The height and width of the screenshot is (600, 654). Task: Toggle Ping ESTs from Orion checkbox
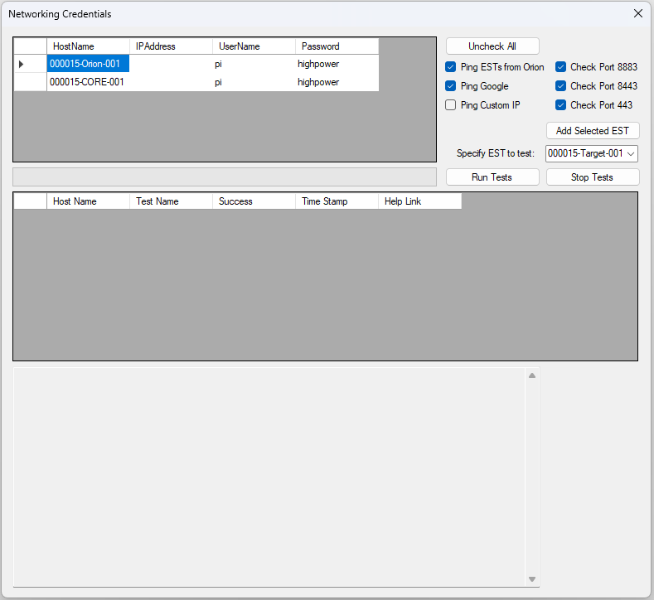pyautogui.click(x=451, y=67)
